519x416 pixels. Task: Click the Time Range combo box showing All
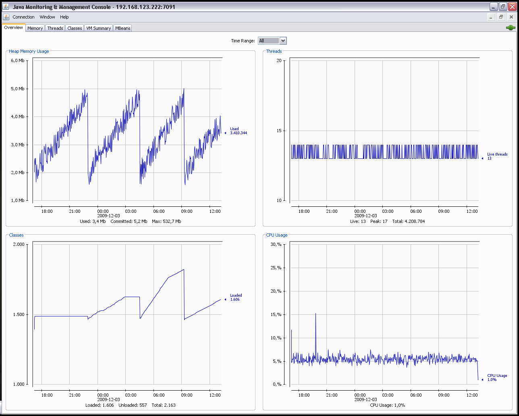pyautogui.click(x=272, y=41)
